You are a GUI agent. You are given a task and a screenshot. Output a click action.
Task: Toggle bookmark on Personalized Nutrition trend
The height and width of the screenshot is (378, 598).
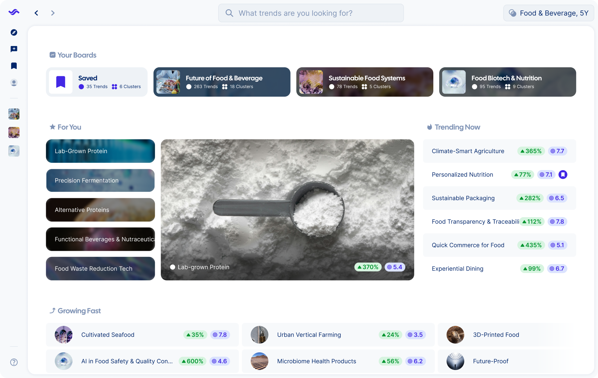pyautogui.click(x=563, y=175)
